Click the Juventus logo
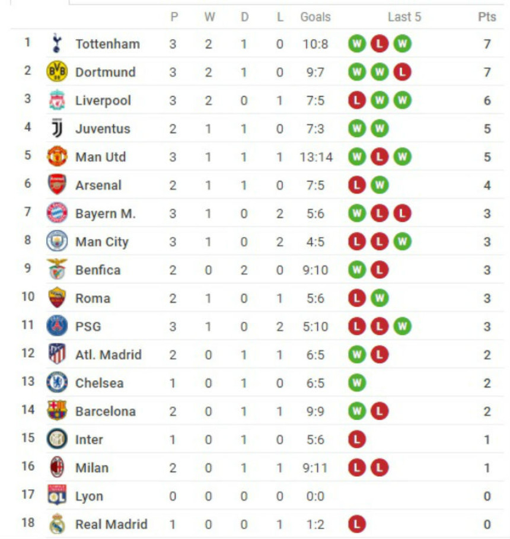The height and width of the screenshot is (539, 510). pyautogui.click(x=57, y=128)
